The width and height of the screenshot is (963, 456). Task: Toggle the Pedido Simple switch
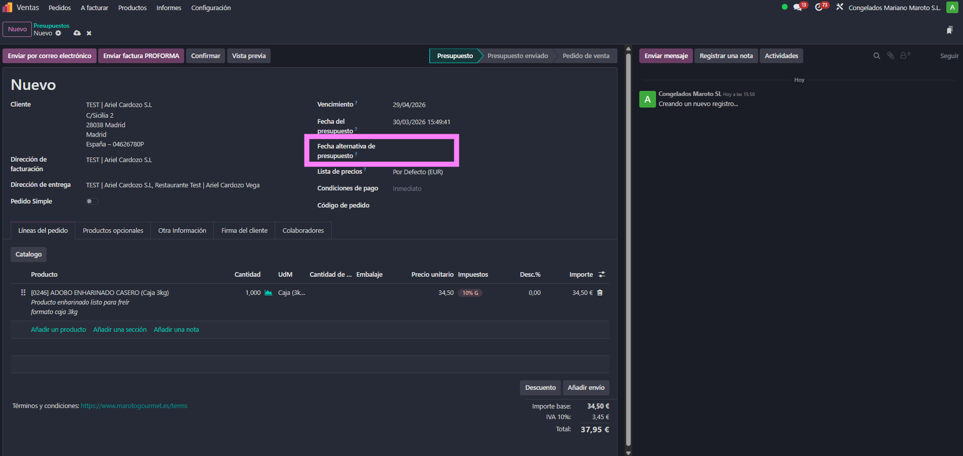coord(92,201)
